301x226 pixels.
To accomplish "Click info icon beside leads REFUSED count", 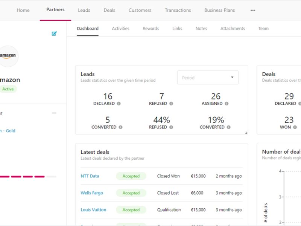I will coord(171,104).
